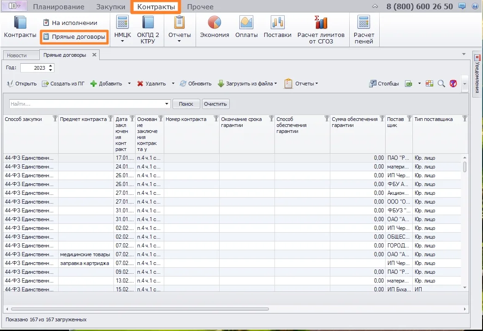The width and height of the screenshot is (483, 331).
Task: Collapse the ribbon with the chevron arrow
Action: pos(375,6)
